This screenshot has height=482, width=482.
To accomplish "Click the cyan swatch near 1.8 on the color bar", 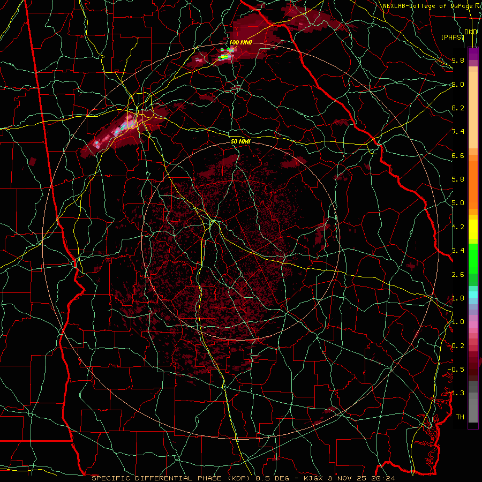I will 473,295.
